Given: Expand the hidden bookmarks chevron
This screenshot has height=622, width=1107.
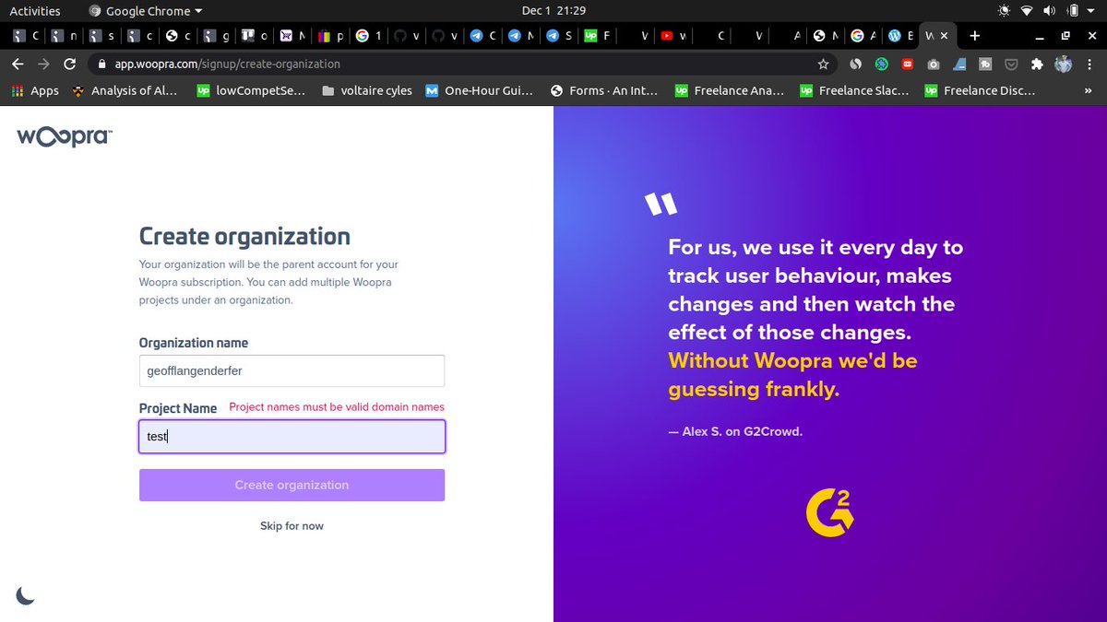Looking at the screenshot, I should click(x=1088, y=90).
